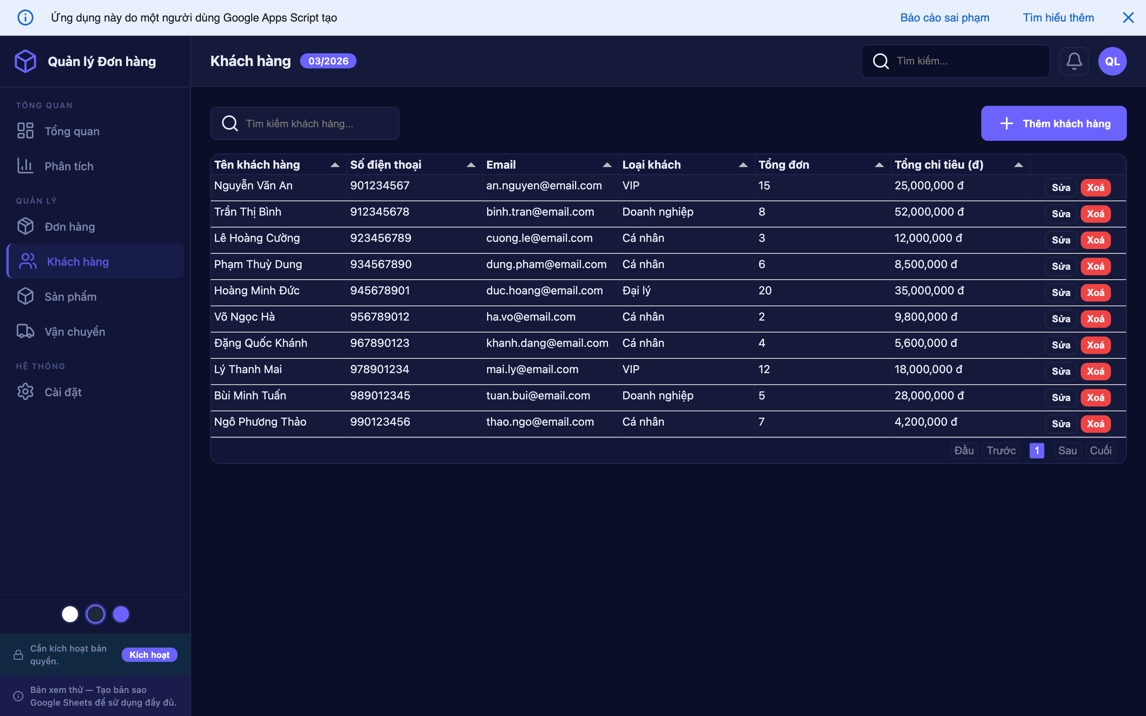Image resolution: width=1146 pixels, height=716 pixels.
Task: Click the Cài đặt gear icon
Action: coord(25,391)
